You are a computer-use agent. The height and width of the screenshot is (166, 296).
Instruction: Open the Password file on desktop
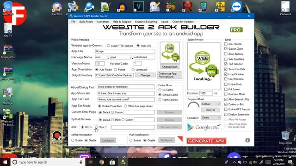(x=285, y=8)
